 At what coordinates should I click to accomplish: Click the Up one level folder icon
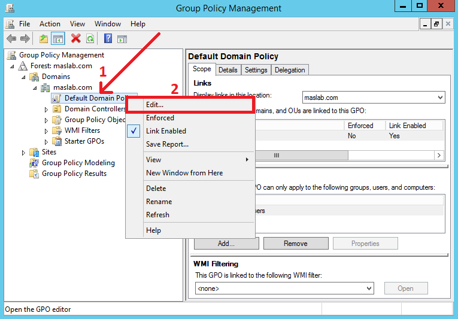[x=43, y=39]
